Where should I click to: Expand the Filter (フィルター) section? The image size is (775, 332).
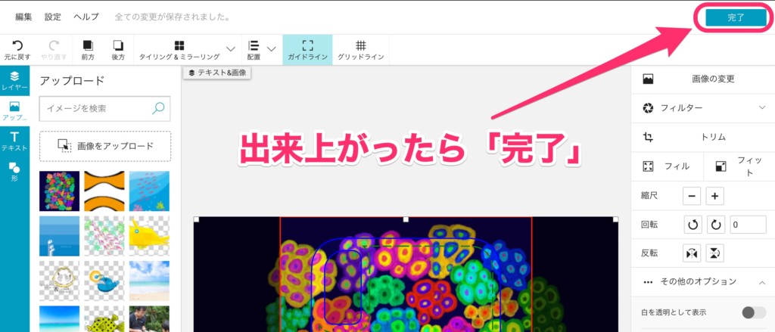click(x=762, y=108)
